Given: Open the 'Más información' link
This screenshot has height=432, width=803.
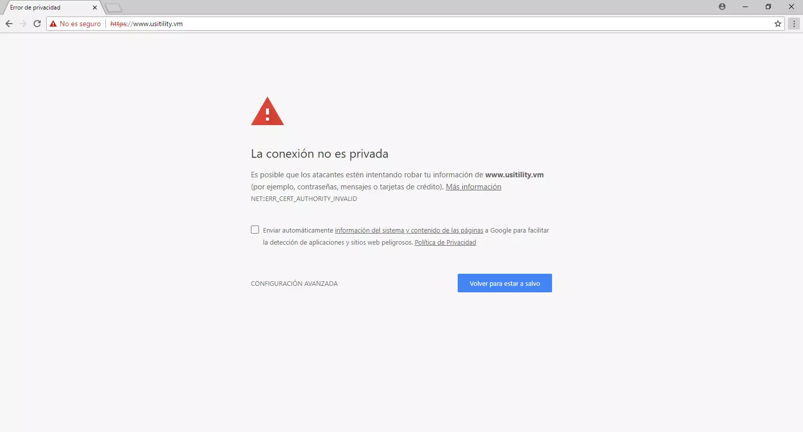Looking at the screenshot, I should [x=473, y=187].
